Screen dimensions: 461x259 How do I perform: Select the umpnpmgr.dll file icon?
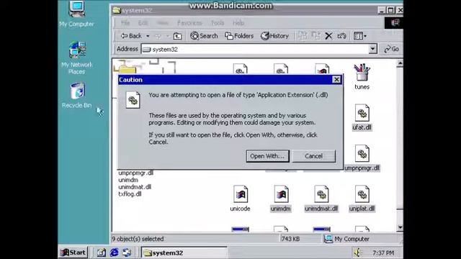362,158
